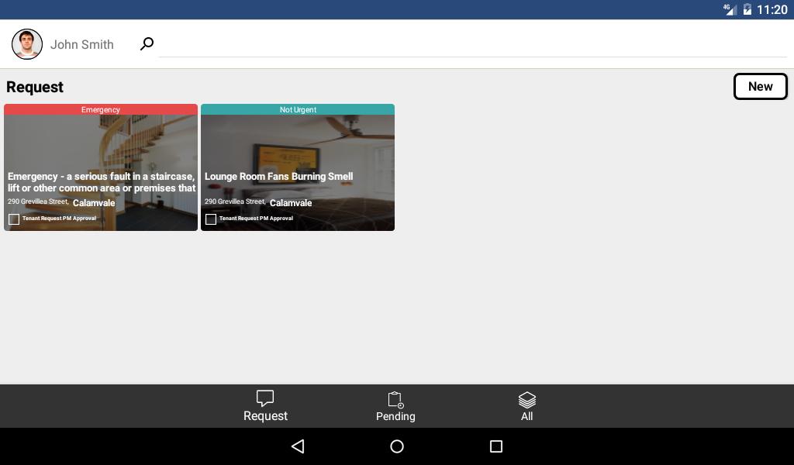Screen dimensions: 794x465
Task: Tap the 11:20 clock in status bar
Action: coord(772,9)
